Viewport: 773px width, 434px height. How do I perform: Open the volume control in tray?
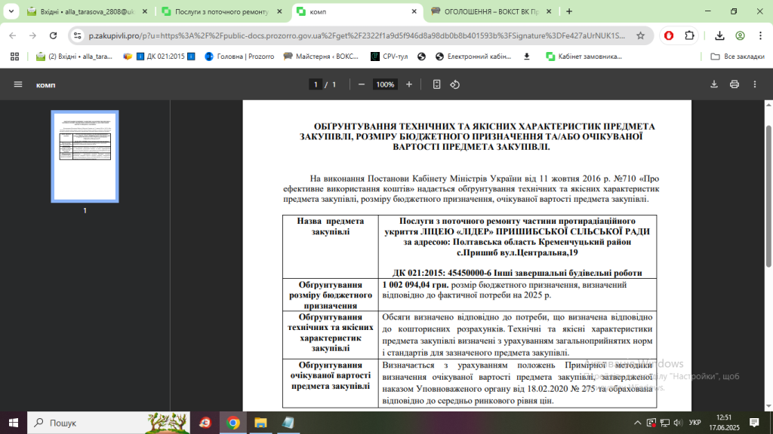coord(679,423)
